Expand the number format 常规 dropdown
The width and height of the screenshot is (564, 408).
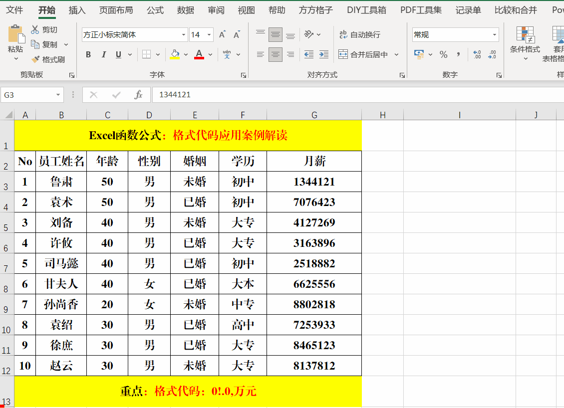point(495,35)
